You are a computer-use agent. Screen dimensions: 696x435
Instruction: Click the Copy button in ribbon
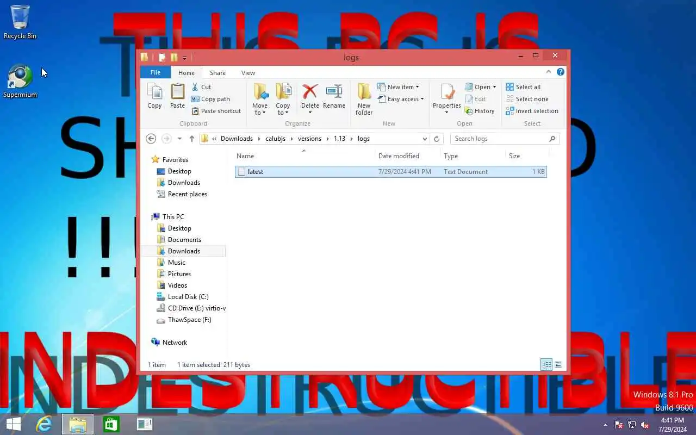point(154,97)
